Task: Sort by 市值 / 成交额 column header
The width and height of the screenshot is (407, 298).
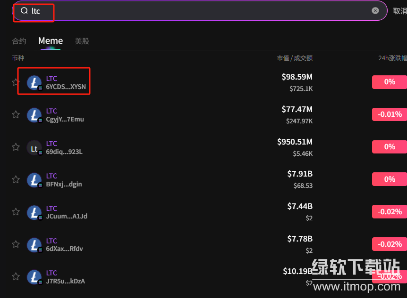Action: [x=295, y=58]
